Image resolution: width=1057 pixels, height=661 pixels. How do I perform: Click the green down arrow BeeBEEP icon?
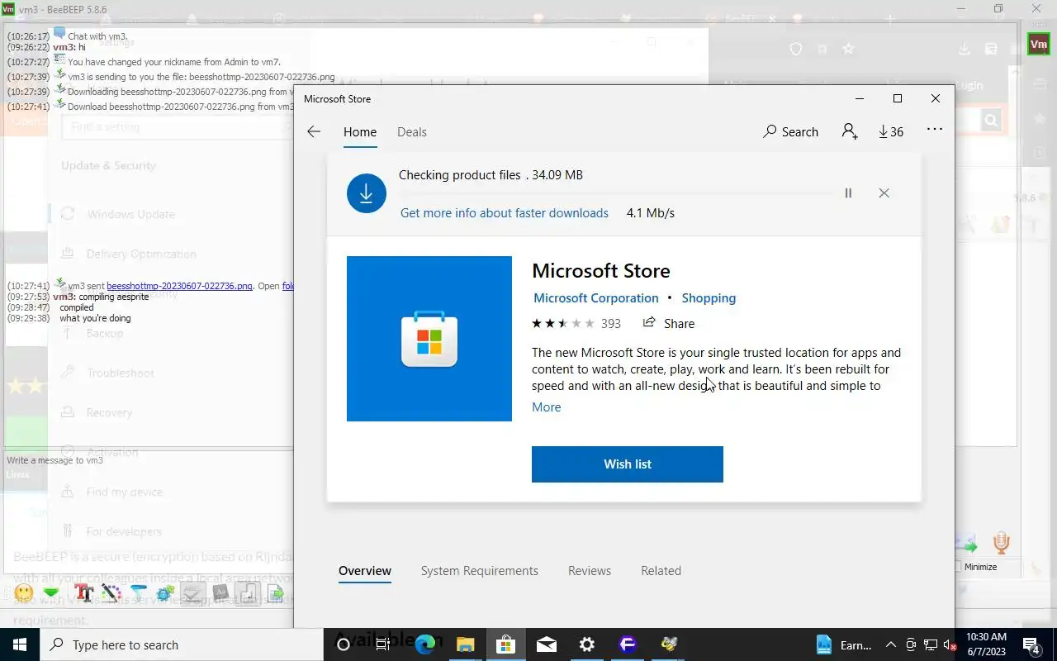[51, 592]
